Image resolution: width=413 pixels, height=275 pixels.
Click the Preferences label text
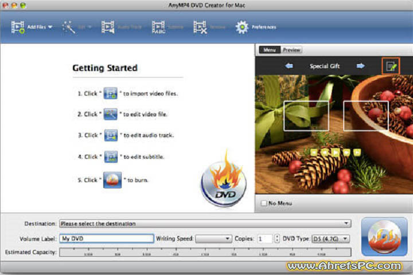[x=264, y=27]
